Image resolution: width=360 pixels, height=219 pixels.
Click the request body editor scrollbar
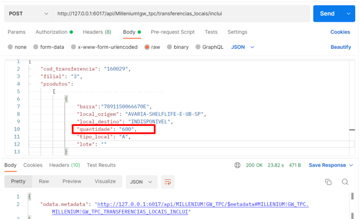(x=352, y=108)
